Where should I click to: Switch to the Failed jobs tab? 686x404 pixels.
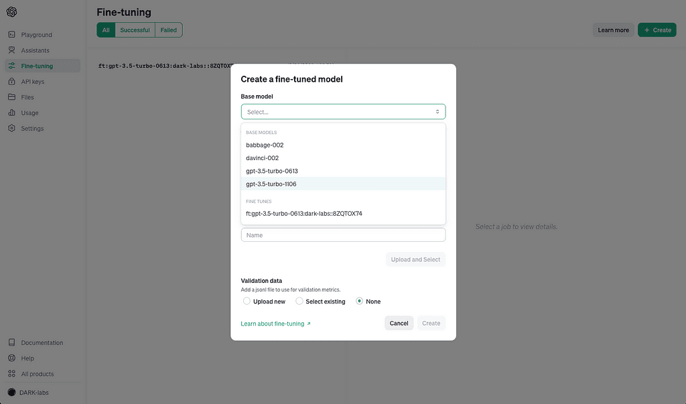coord(168,29)
